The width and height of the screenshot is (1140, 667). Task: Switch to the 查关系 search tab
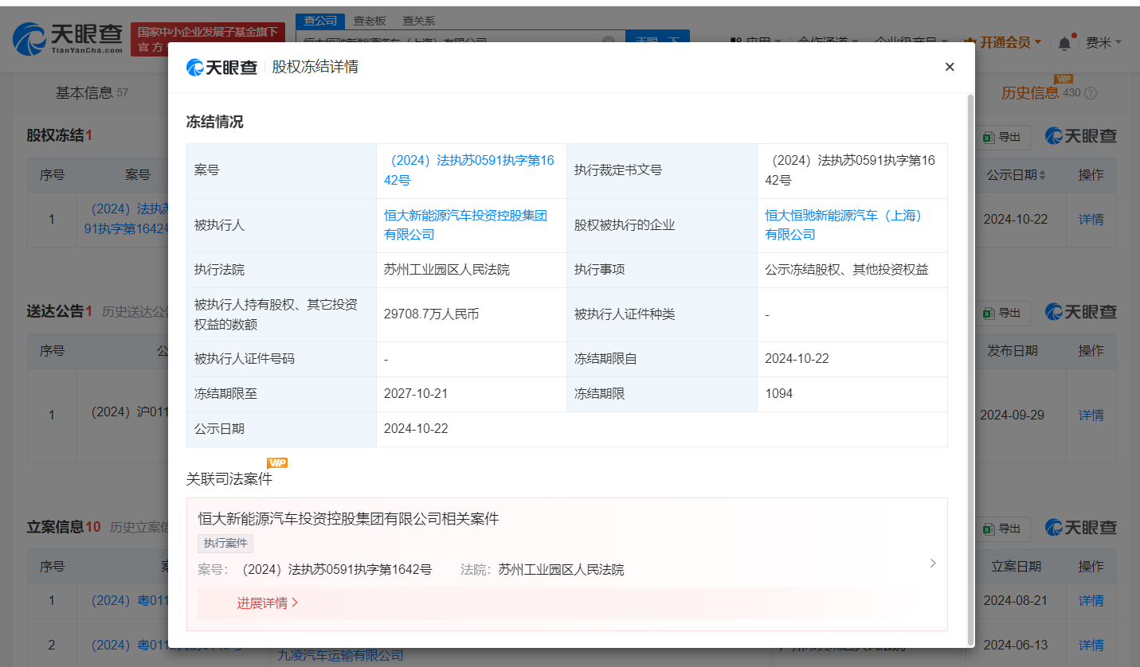coord(418,21)
